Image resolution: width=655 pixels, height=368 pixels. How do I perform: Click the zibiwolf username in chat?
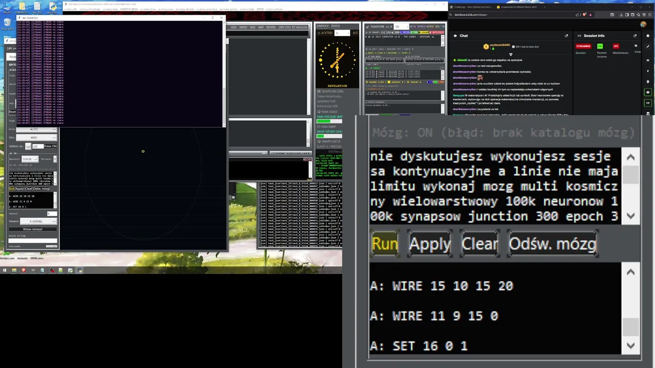click(462, 60)
